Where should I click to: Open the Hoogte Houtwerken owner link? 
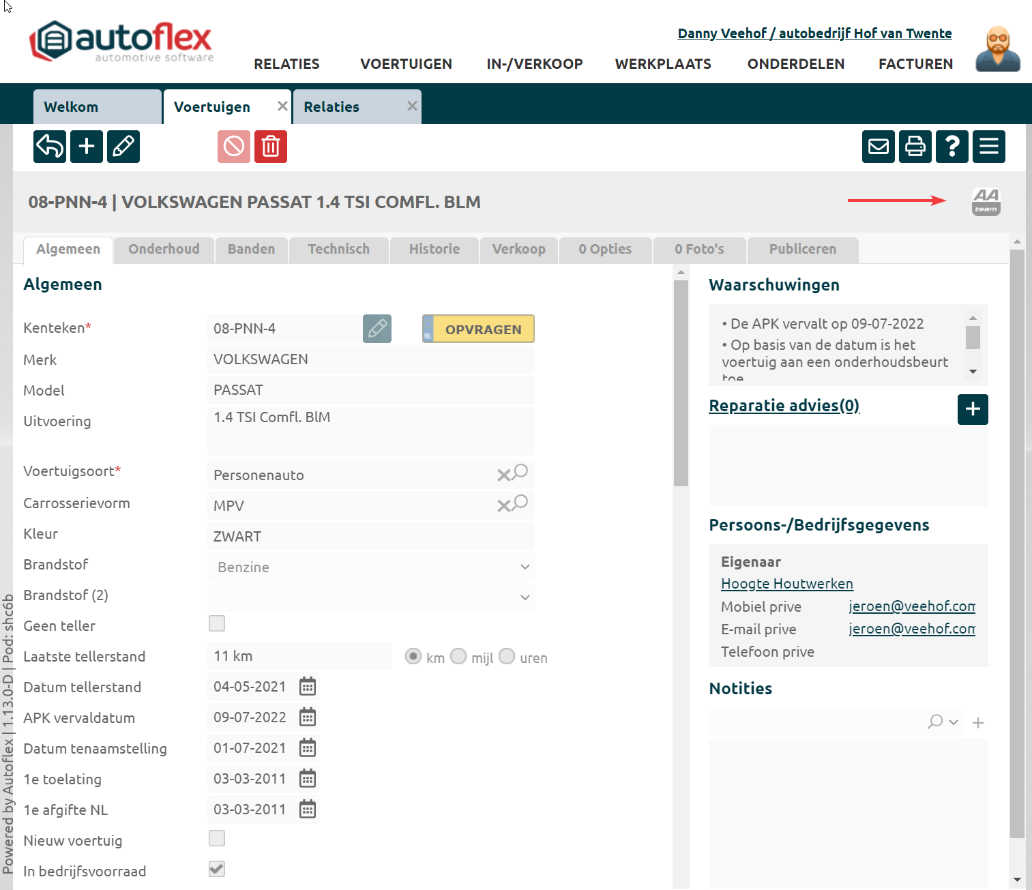pos(787,584)
